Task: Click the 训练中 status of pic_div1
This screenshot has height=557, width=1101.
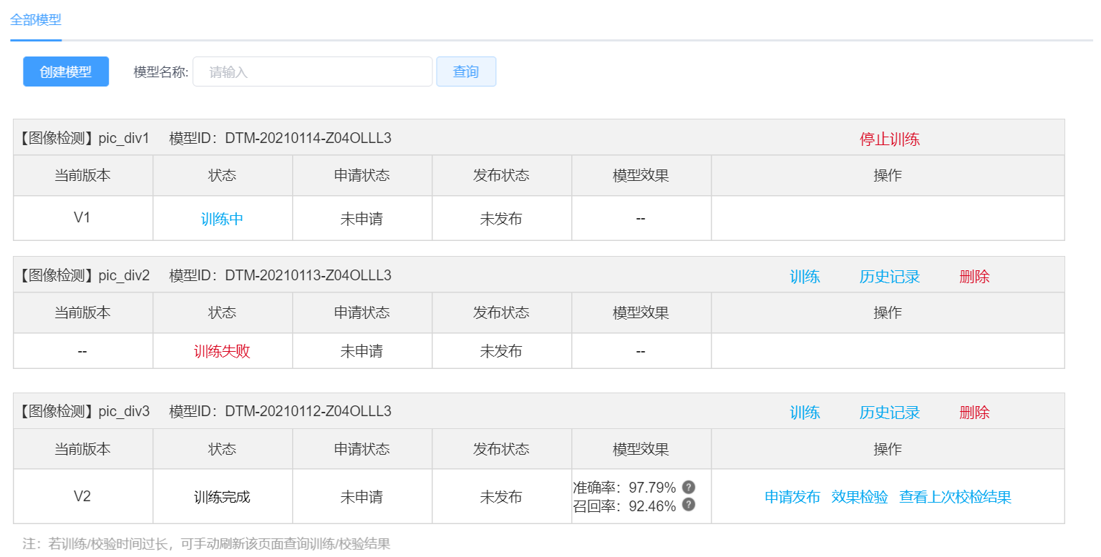Action: (x=223, y=219)
